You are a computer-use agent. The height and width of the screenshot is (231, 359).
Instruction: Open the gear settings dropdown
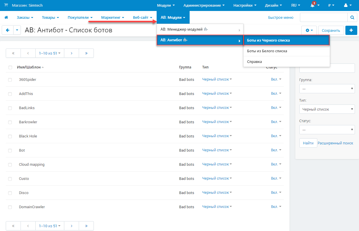[309, 30]
